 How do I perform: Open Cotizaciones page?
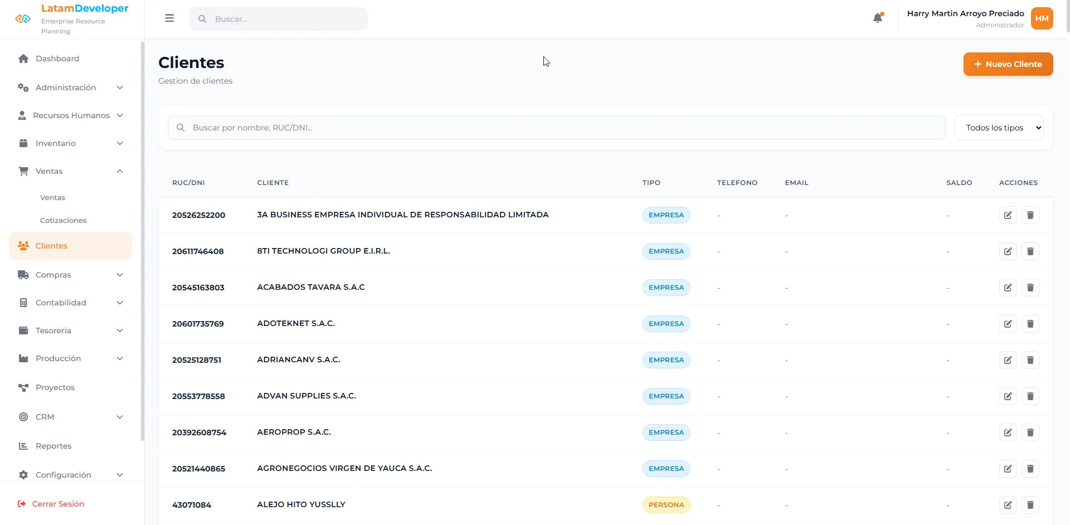(64, 221)
